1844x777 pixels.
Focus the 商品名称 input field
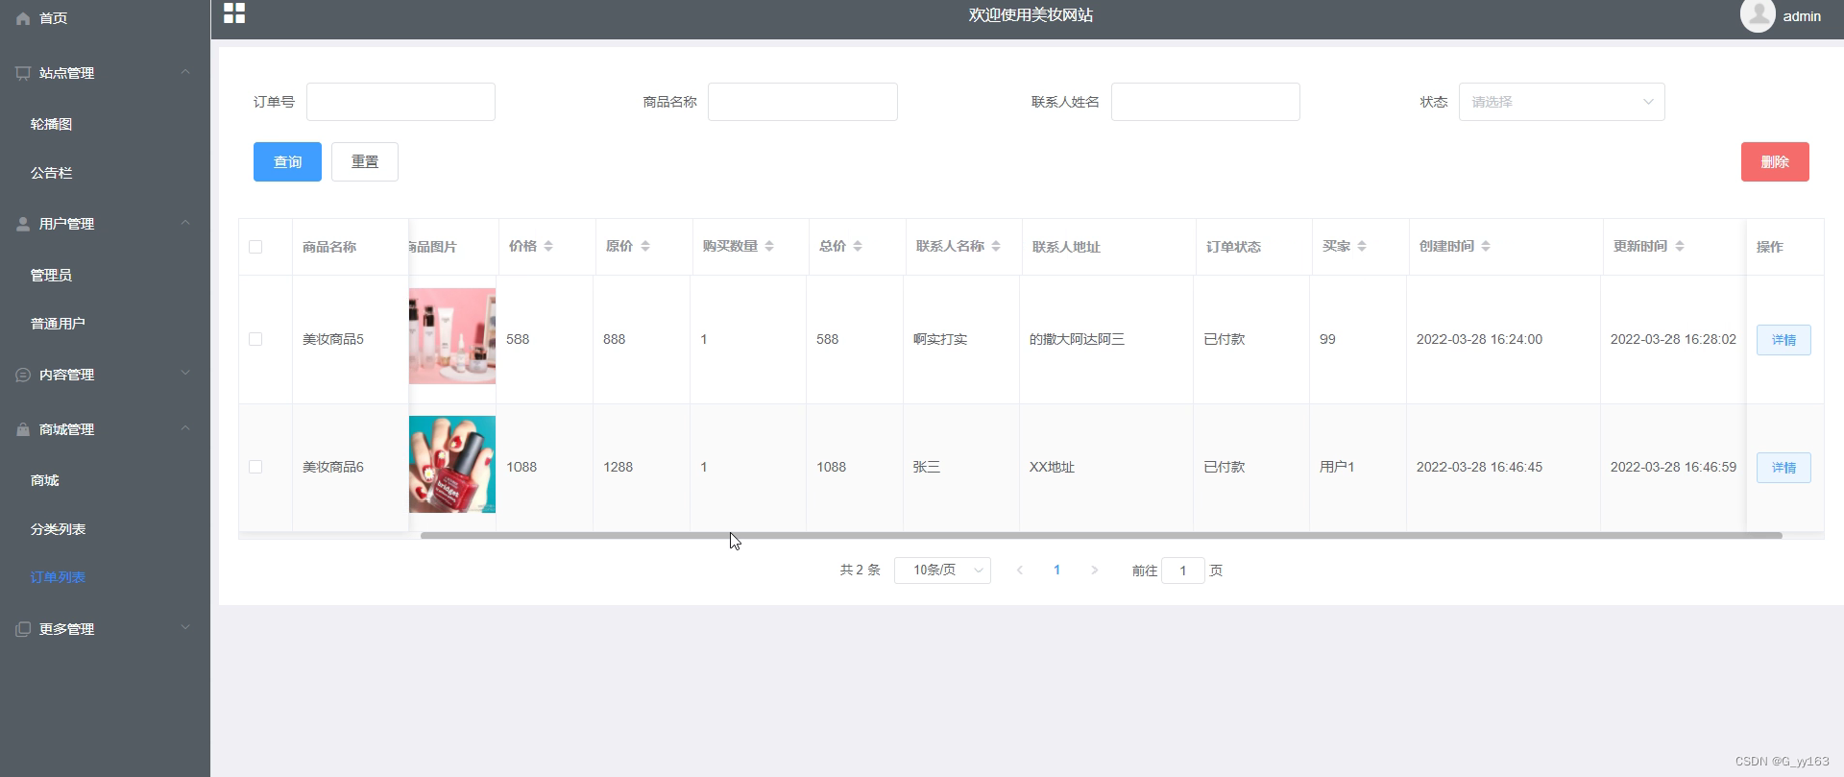(803, 102)
